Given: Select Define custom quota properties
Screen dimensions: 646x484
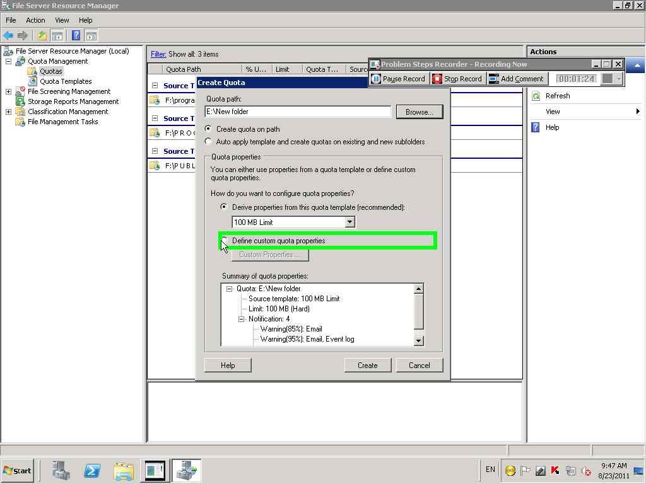Looking at the screenshot, I should 224,241.
